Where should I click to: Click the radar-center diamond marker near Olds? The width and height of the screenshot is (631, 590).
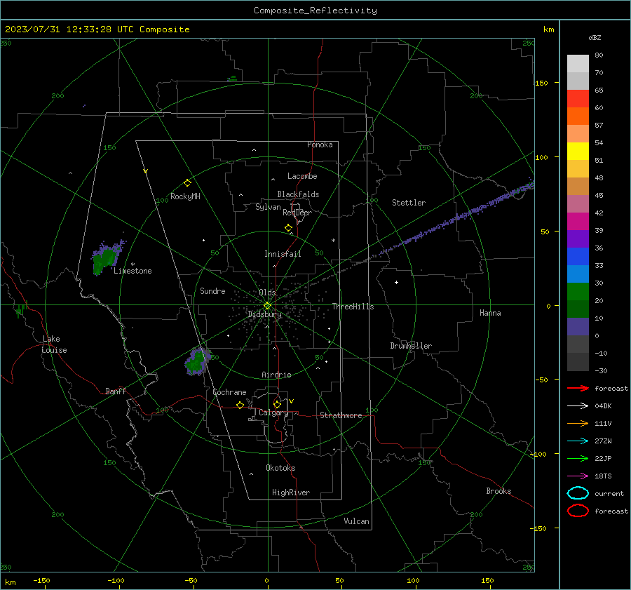[x=268, y=305]
